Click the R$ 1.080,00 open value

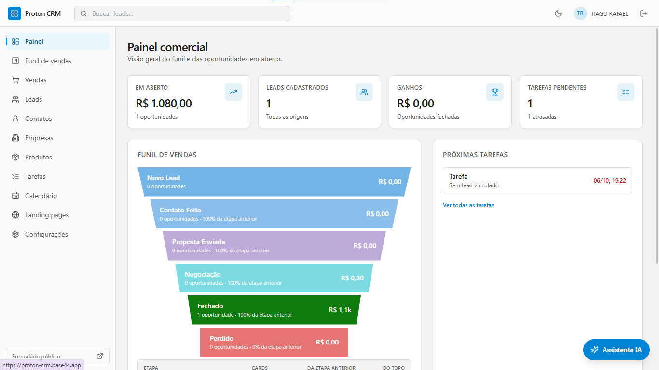[164, 104]
